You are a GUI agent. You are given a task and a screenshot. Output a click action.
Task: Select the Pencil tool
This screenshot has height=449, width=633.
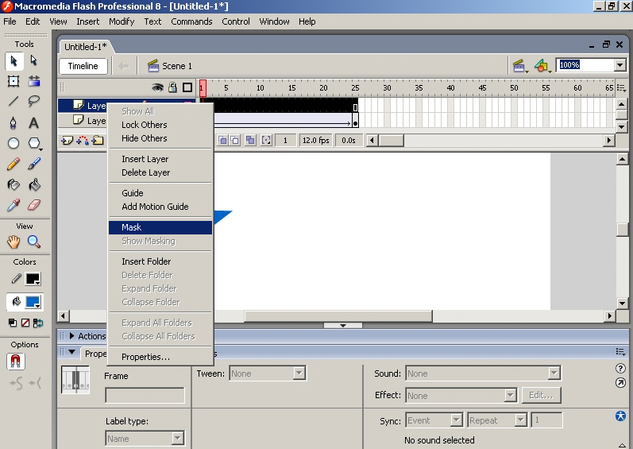click(x=14, y=164)
